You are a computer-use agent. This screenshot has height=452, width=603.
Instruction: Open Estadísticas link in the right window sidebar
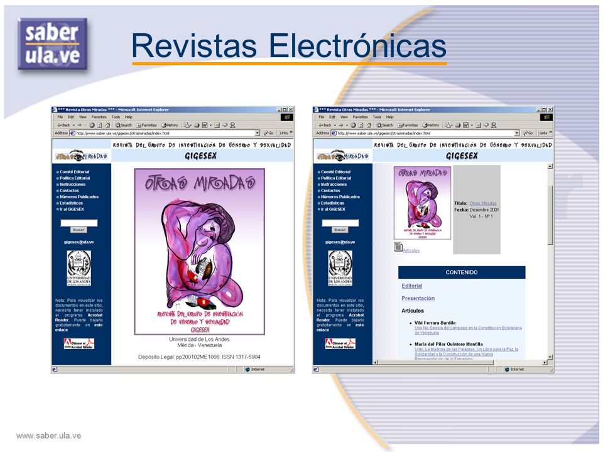[332, 203]
